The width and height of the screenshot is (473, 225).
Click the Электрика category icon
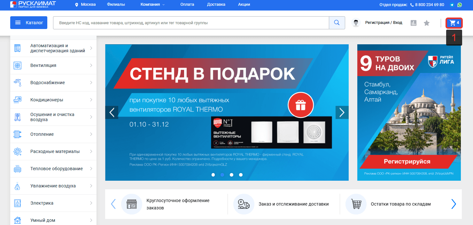tap(17, 203)
